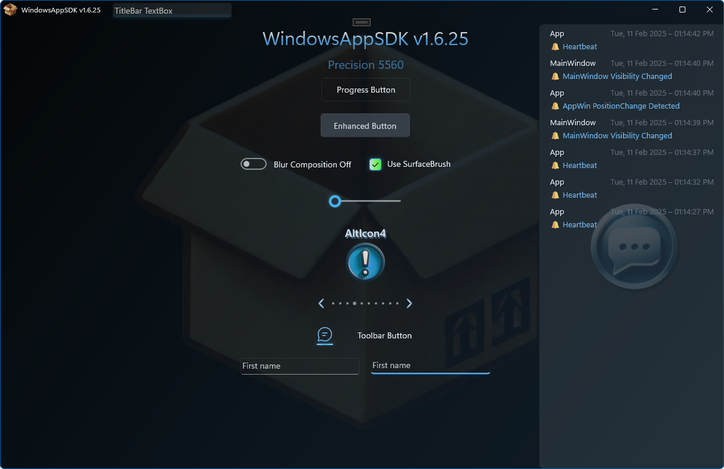Image resolution: width=724 pixels, height=469 pixels.
Task: Click the Blur Composition Off label
Action: click(x=312, y=164)
